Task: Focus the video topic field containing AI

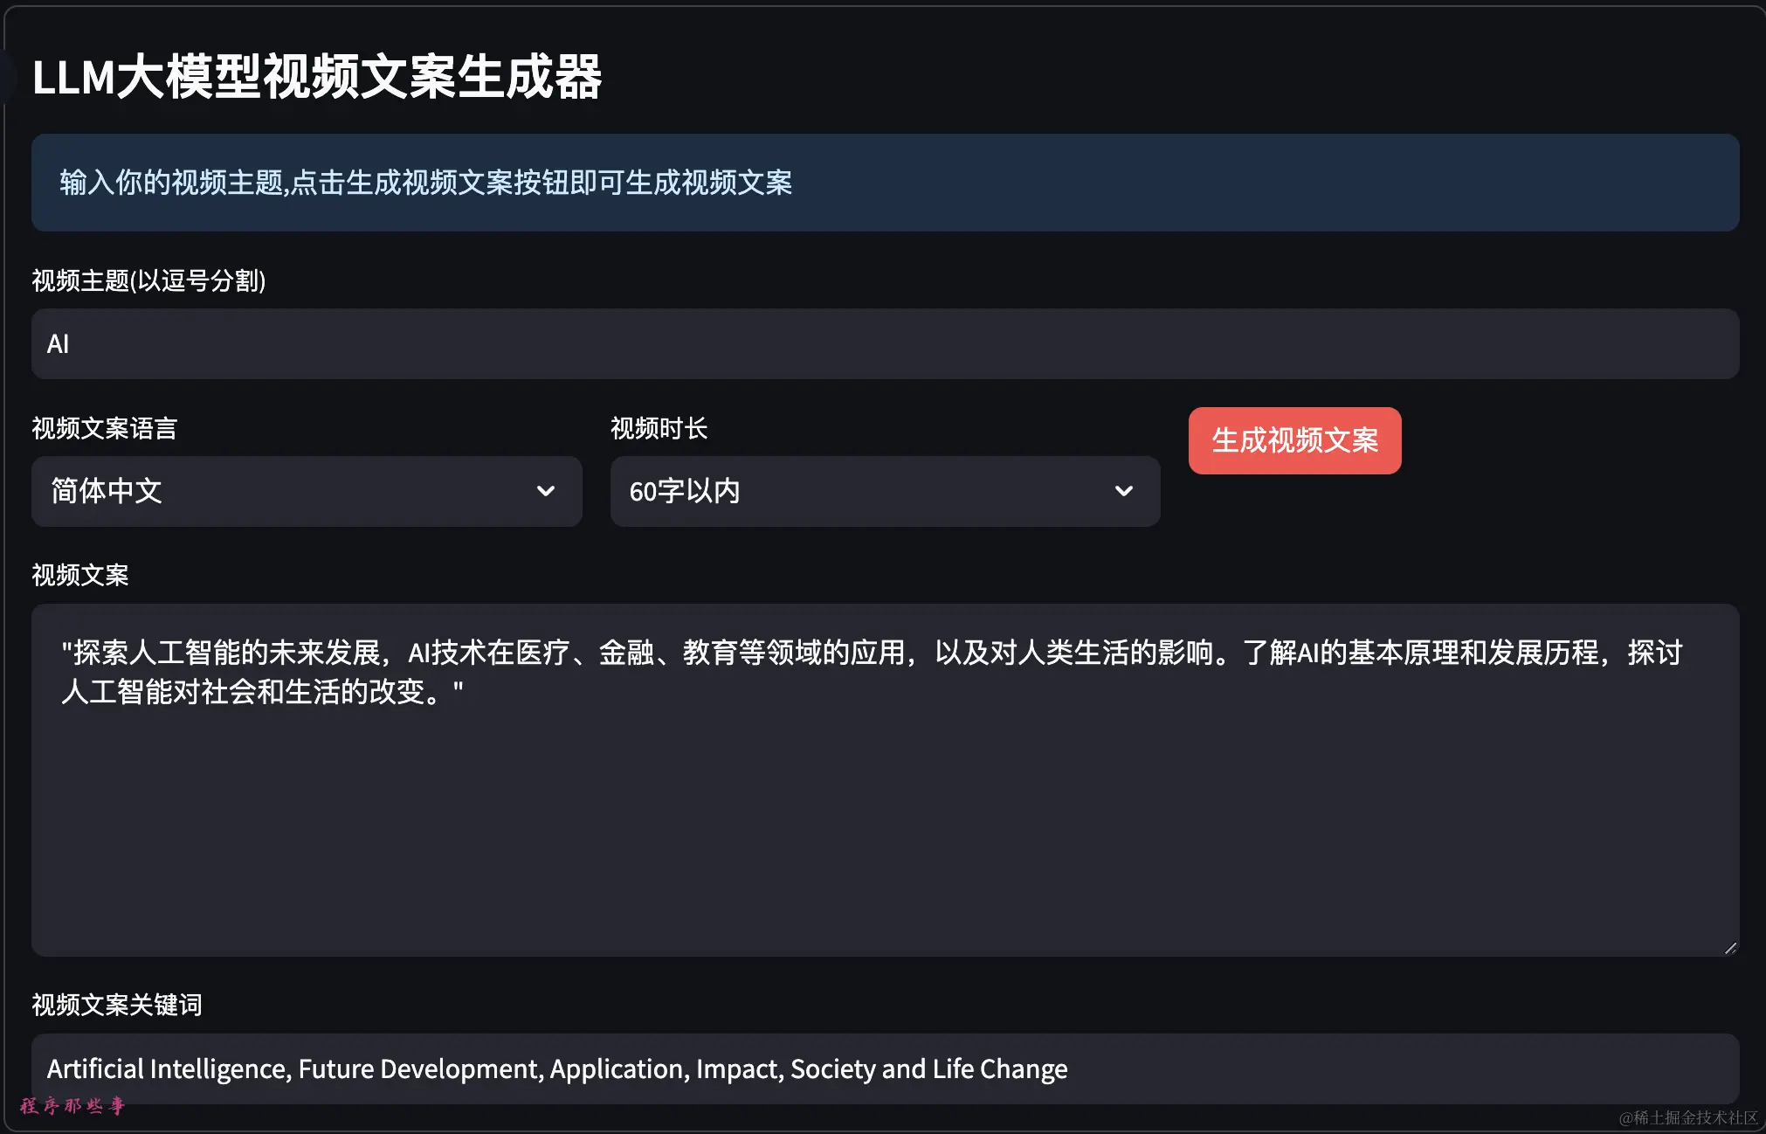Action: 884,344
